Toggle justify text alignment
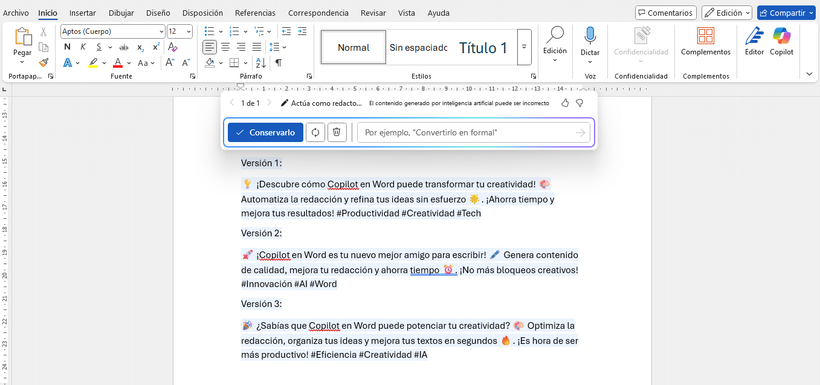820x385 pixels. pyautogui.click(x=257, y=47)
